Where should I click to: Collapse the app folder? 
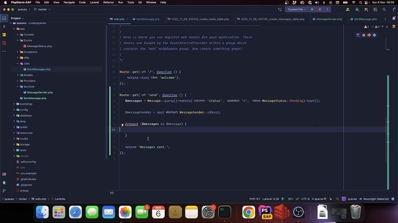pyautogui.click(x=14, y=29)
